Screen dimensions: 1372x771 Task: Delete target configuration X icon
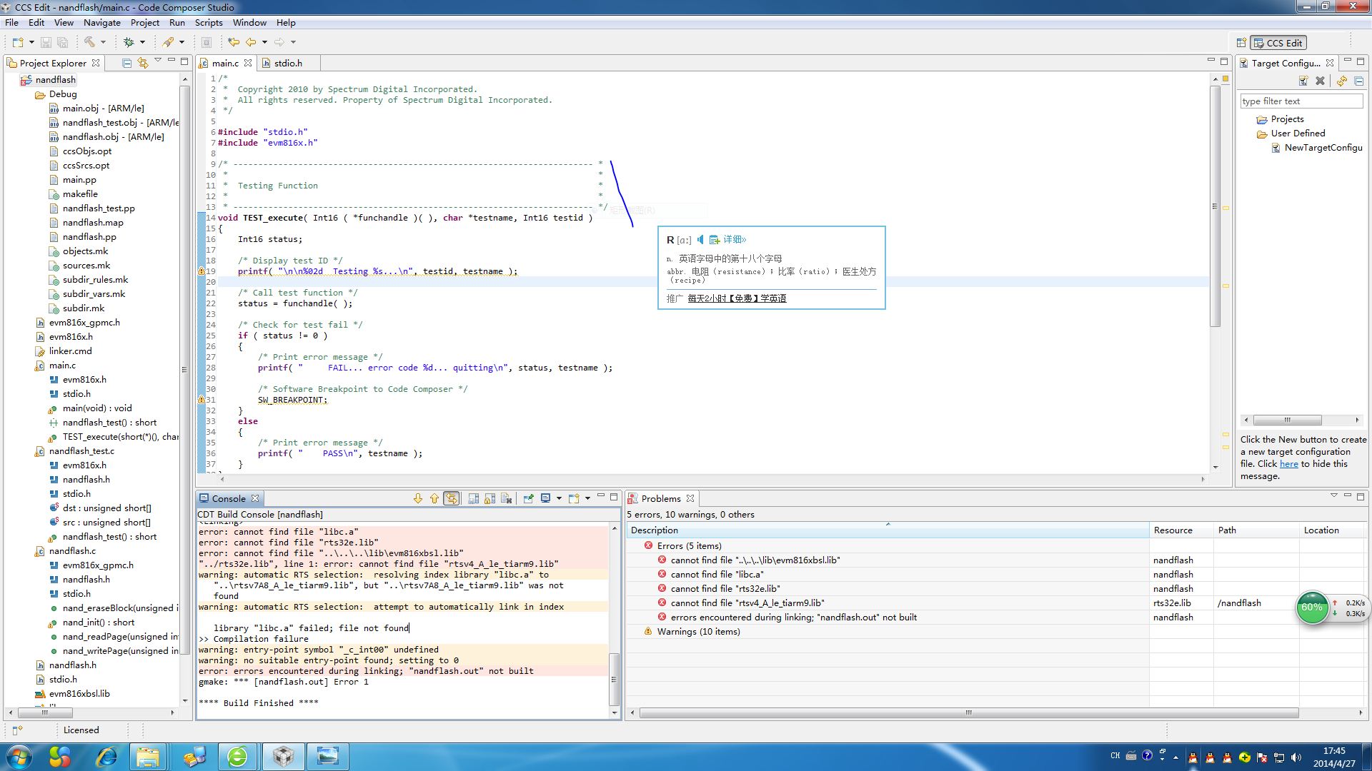click(x=1321, y=81)
